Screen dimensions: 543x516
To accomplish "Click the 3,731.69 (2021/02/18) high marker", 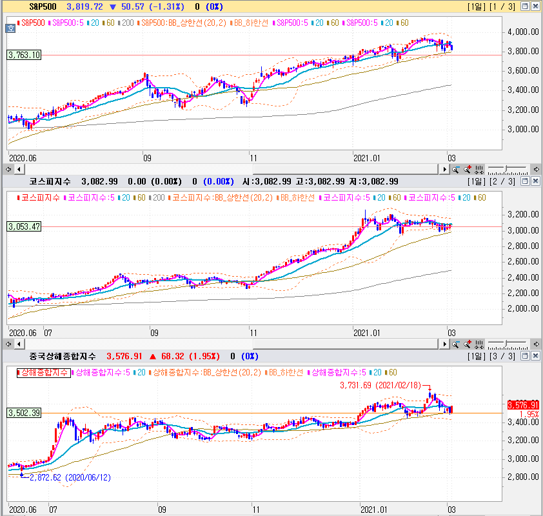I will click(380, 386).
